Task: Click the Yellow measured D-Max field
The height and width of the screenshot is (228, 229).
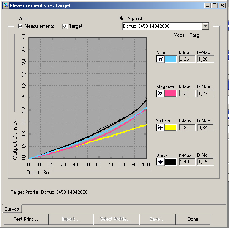Action: click(x=187, y=128)
